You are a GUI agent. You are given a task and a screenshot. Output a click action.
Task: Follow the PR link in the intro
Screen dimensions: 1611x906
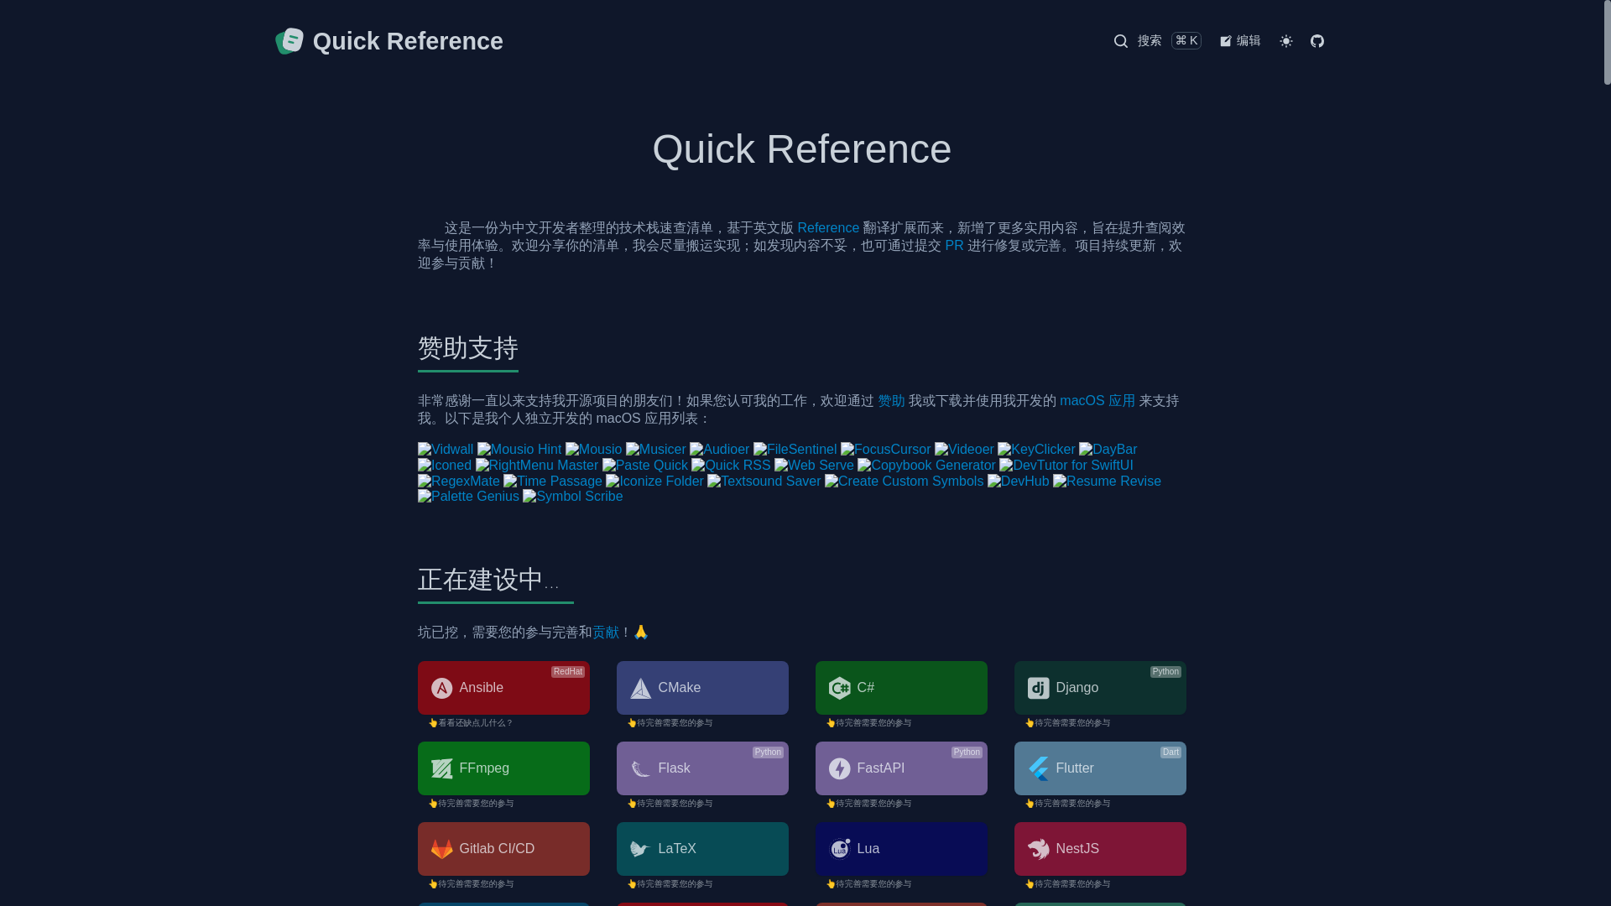pyautogui.click(x=954, y=246)
